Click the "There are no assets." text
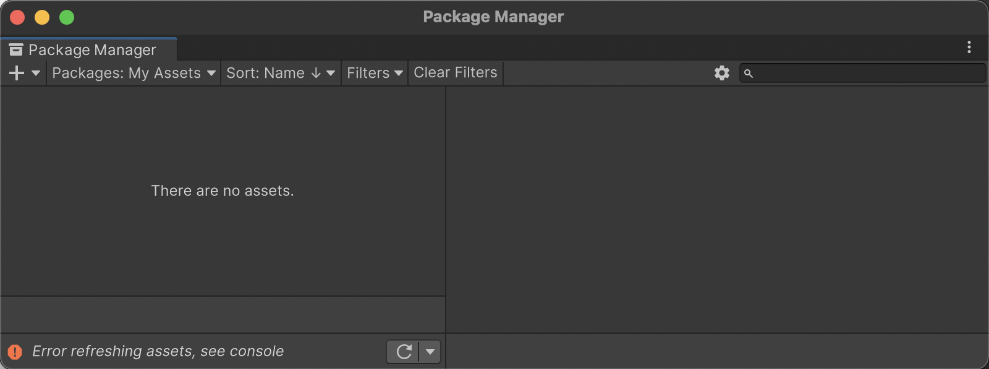The image size is (989, 369). [223, 191]
